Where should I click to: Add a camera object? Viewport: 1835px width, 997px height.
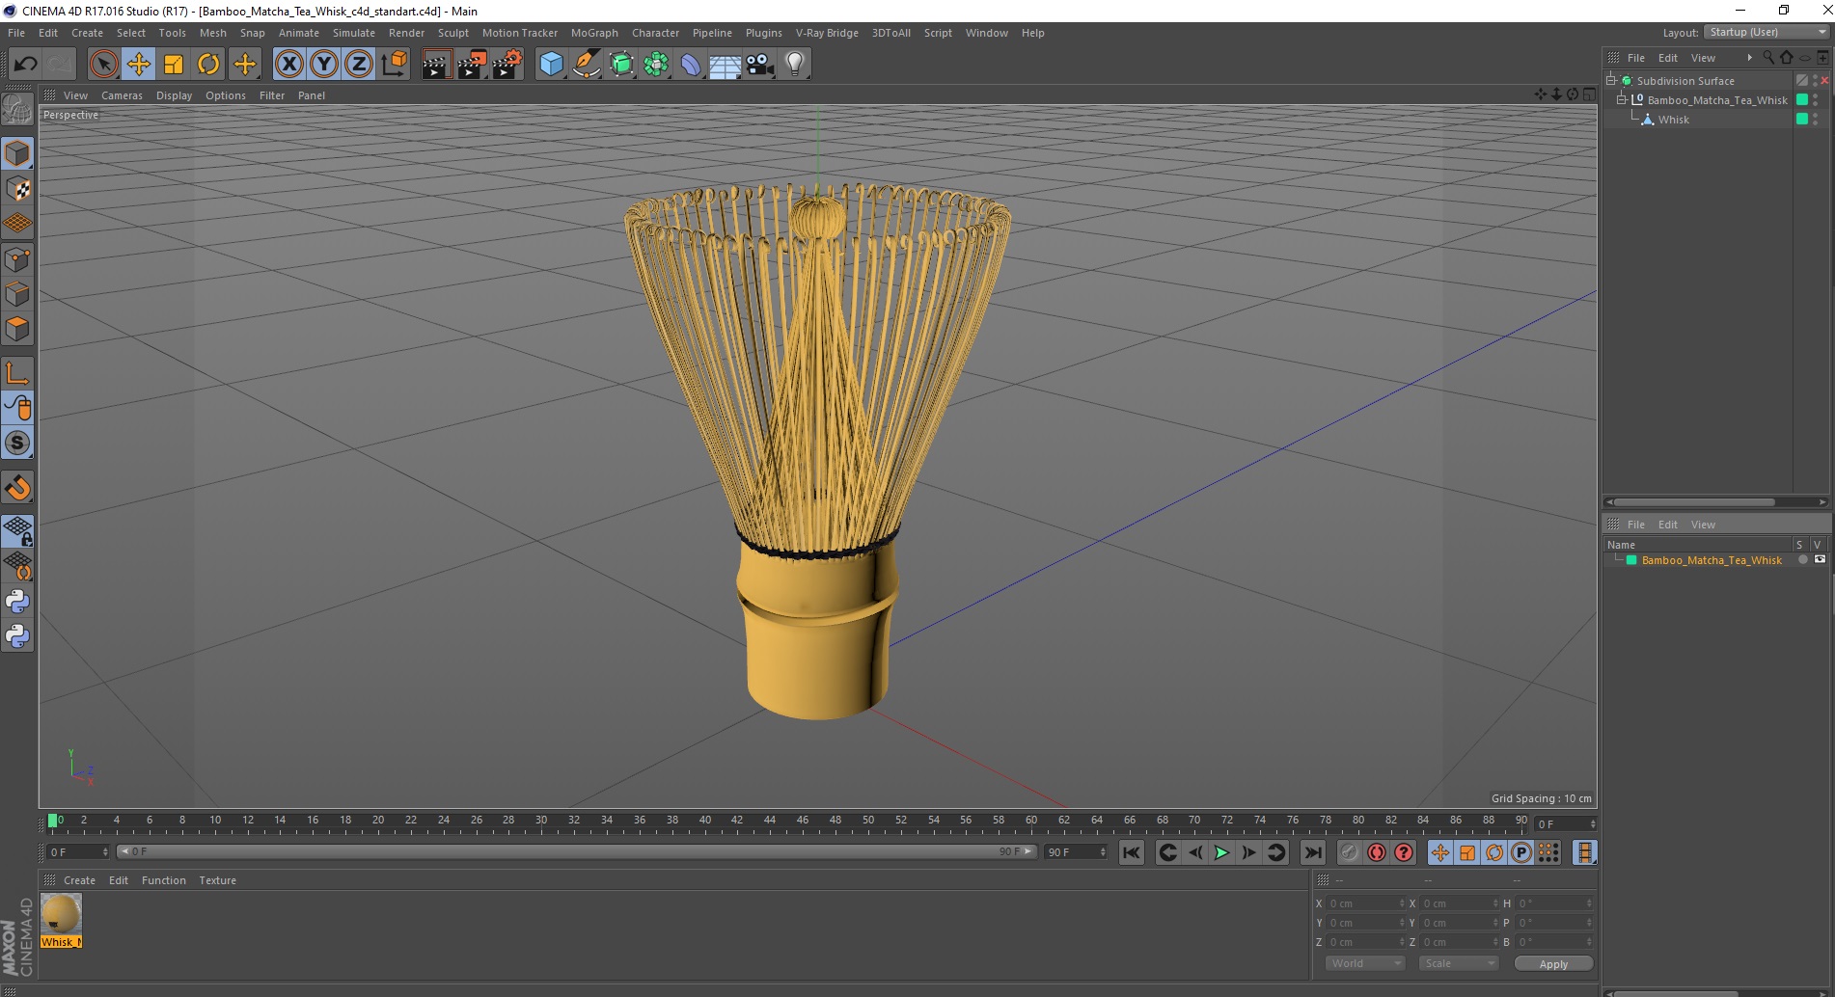(x=760, y=65)
